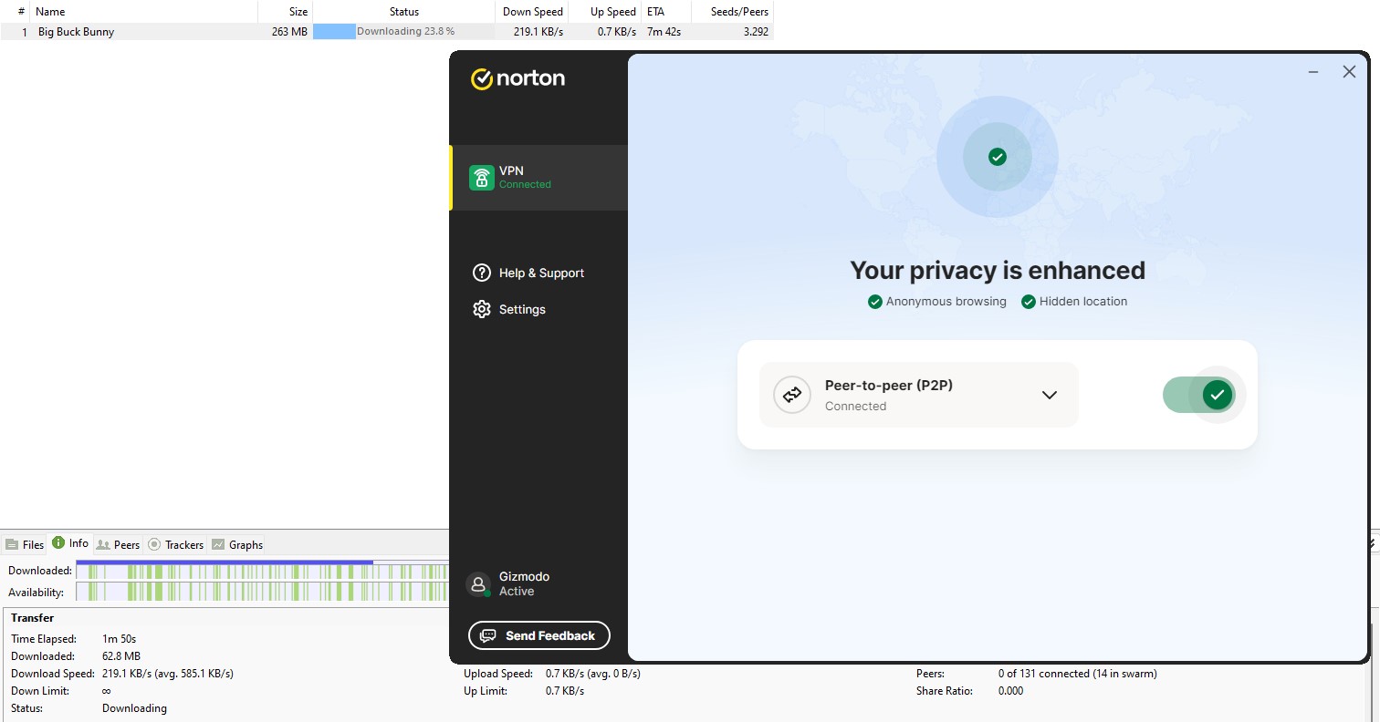1380x722 pixels.
Task: Select Settings in the Norton sidebar
Action: (521, 309)
